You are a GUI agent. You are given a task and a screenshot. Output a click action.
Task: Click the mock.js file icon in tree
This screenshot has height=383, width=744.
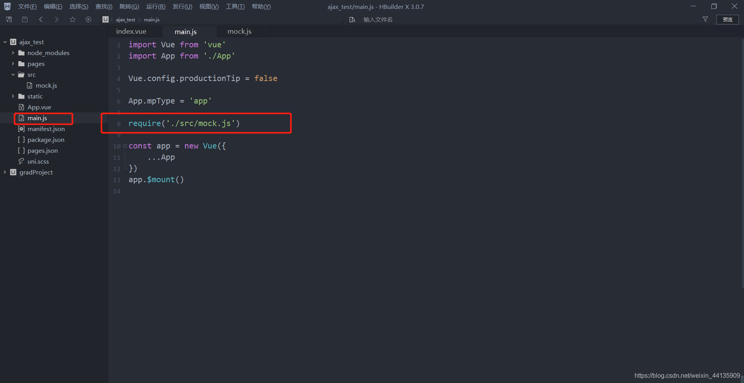[29, 85]
